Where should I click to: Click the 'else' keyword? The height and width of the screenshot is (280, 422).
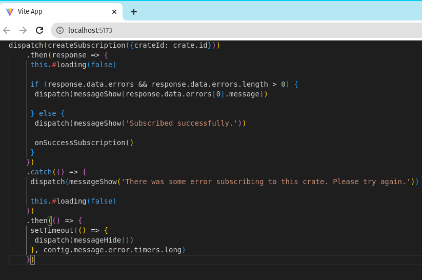pos(48,113)
